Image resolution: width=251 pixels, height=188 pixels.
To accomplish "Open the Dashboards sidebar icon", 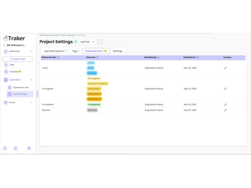I will click(6, 51).
